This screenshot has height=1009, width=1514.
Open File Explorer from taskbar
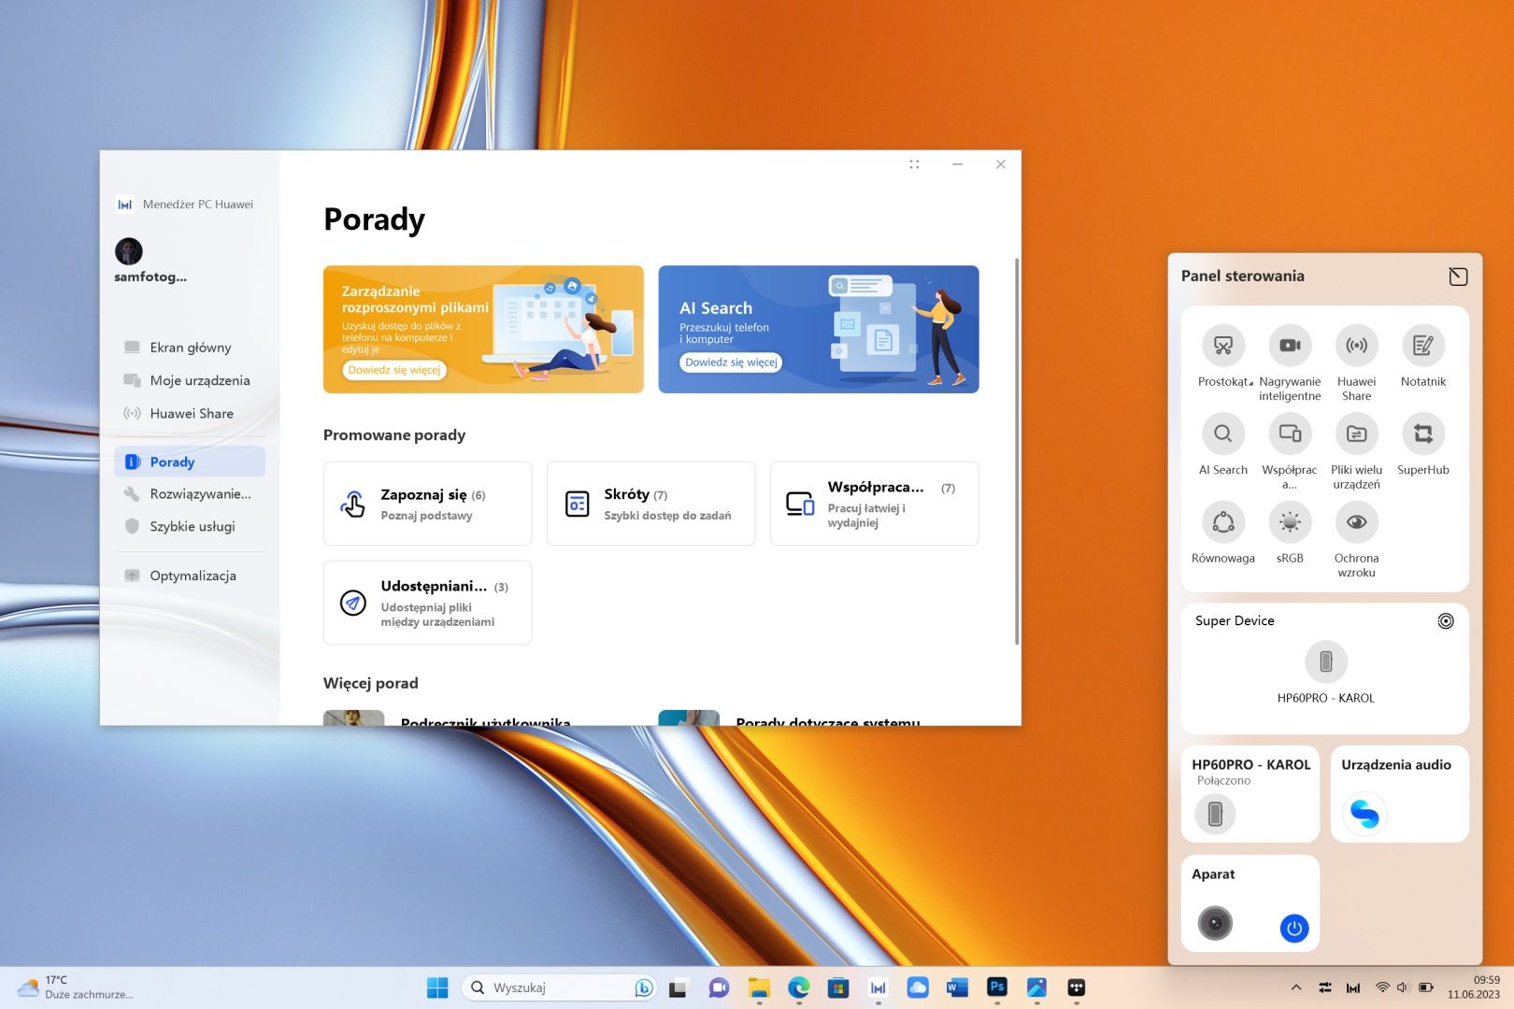pyautogui.click(x=758, y=988)
